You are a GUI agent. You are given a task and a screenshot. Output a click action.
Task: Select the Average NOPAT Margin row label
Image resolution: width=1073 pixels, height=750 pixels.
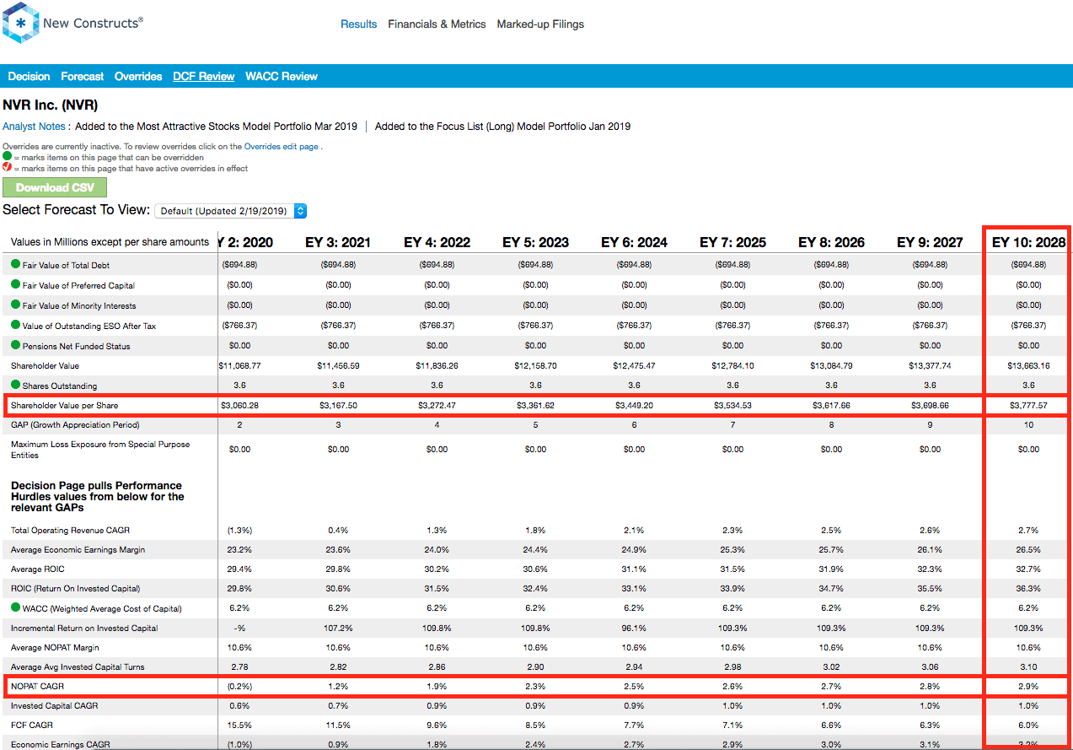coord(55,648)
